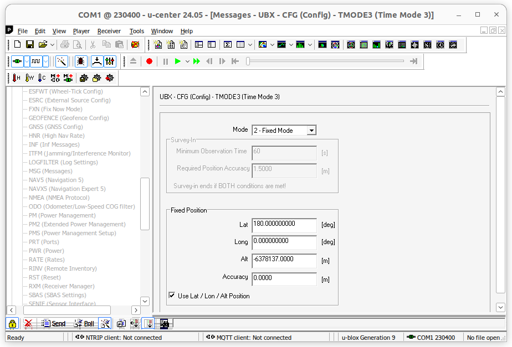The height and width of the screenshot is (347, 512).
Task: Click the tree panel horizontal scroll-right arrow
Action: (136, 310)
